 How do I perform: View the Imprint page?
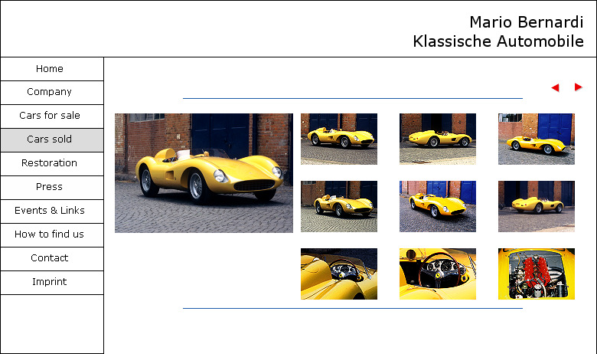tap(52, 283)
